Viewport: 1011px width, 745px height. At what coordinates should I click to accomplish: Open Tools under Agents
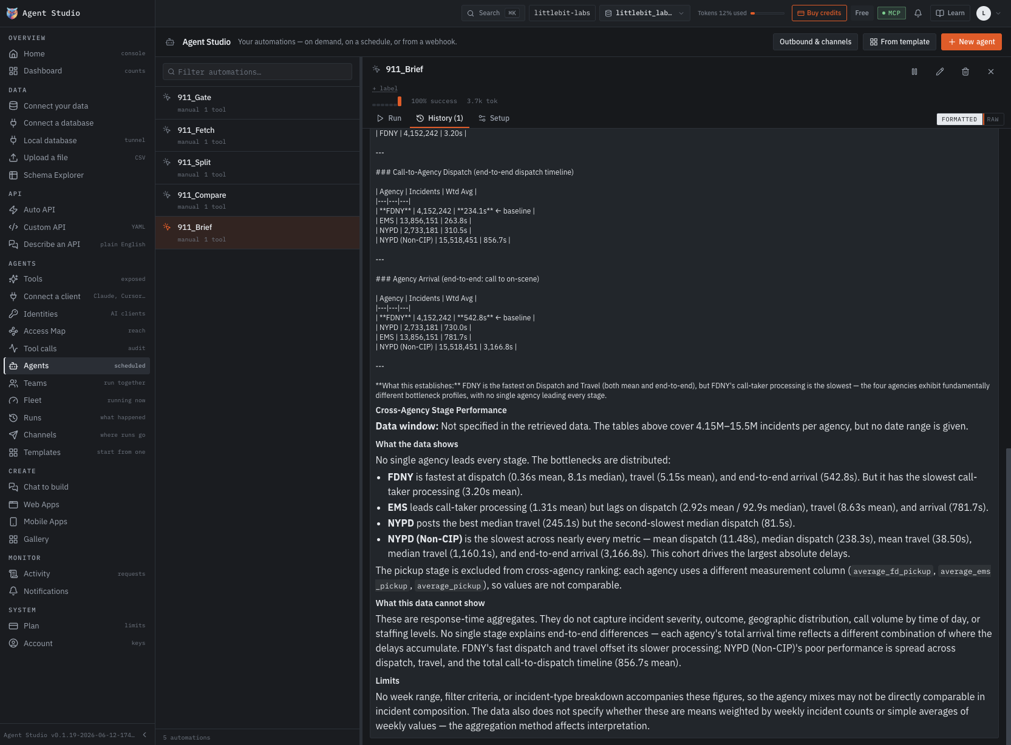[x=77, y=279]
